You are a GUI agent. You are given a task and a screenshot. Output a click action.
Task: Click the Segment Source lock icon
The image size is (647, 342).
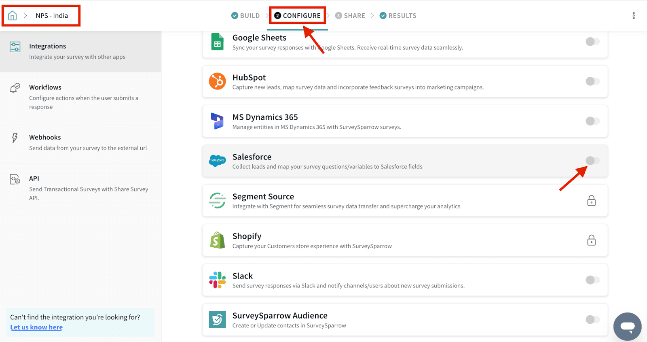591,201
